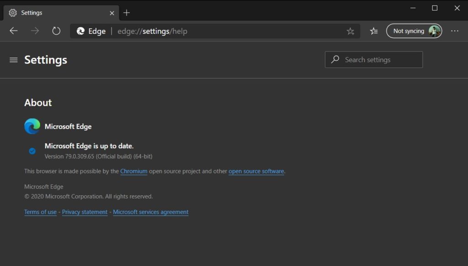
Task: Open more options with the ellipsis icon
Action: tap(455, 31)
